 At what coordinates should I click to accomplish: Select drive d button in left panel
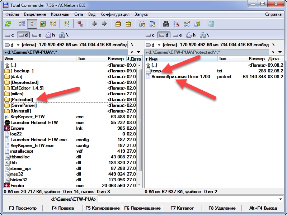click(23, 35)
